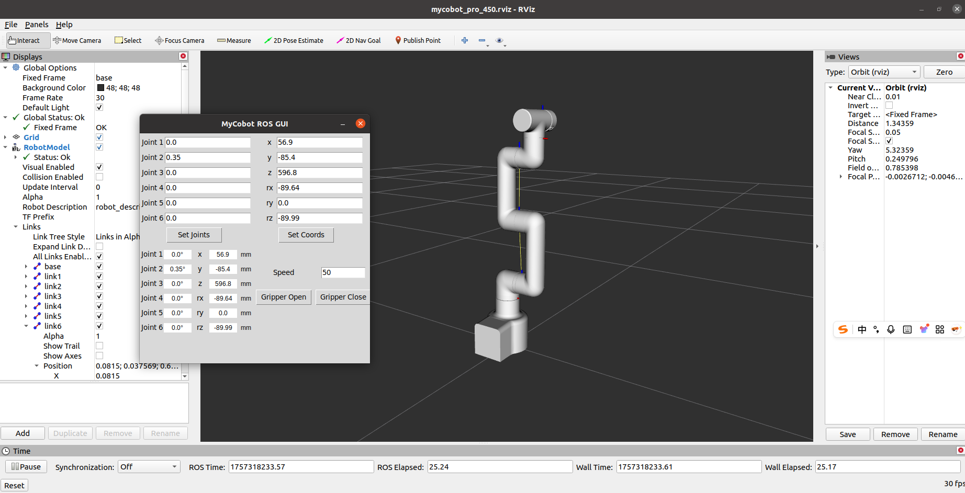This screenshot has height=493, width=965.
Task: Open the view Type dropdown
Action: click(x=883, y=72)
